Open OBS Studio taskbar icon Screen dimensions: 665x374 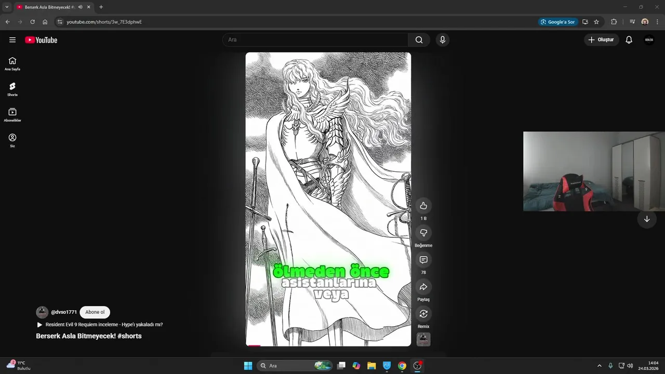point(417,366)
